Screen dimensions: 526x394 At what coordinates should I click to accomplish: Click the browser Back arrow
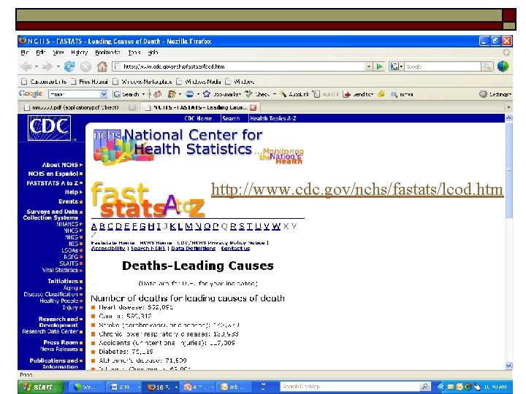(26, 66)
